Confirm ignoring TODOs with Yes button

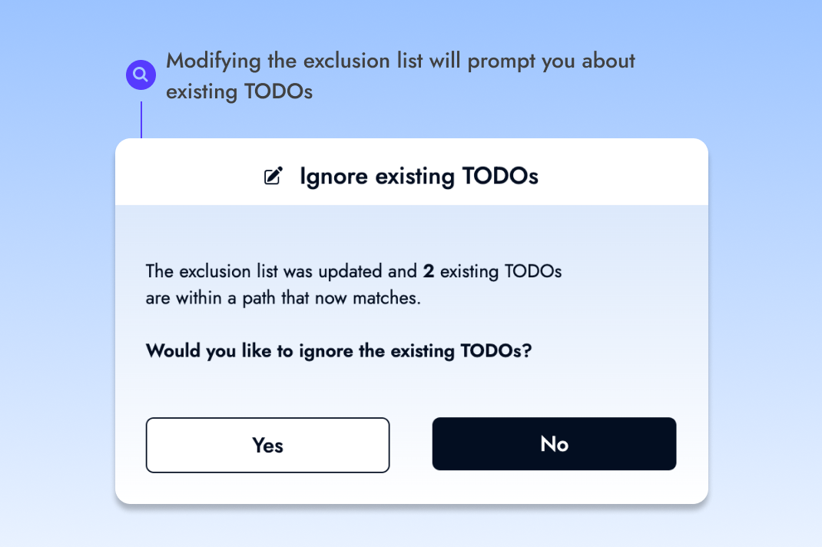click(267, 445)
